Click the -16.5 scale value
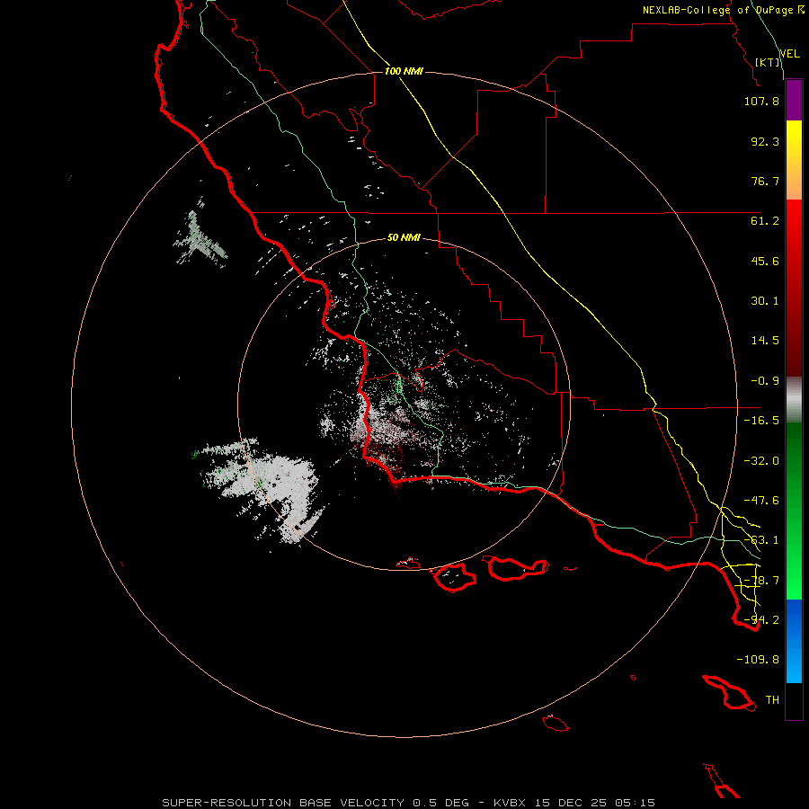 pyautogui.click(x=761, y=421)
